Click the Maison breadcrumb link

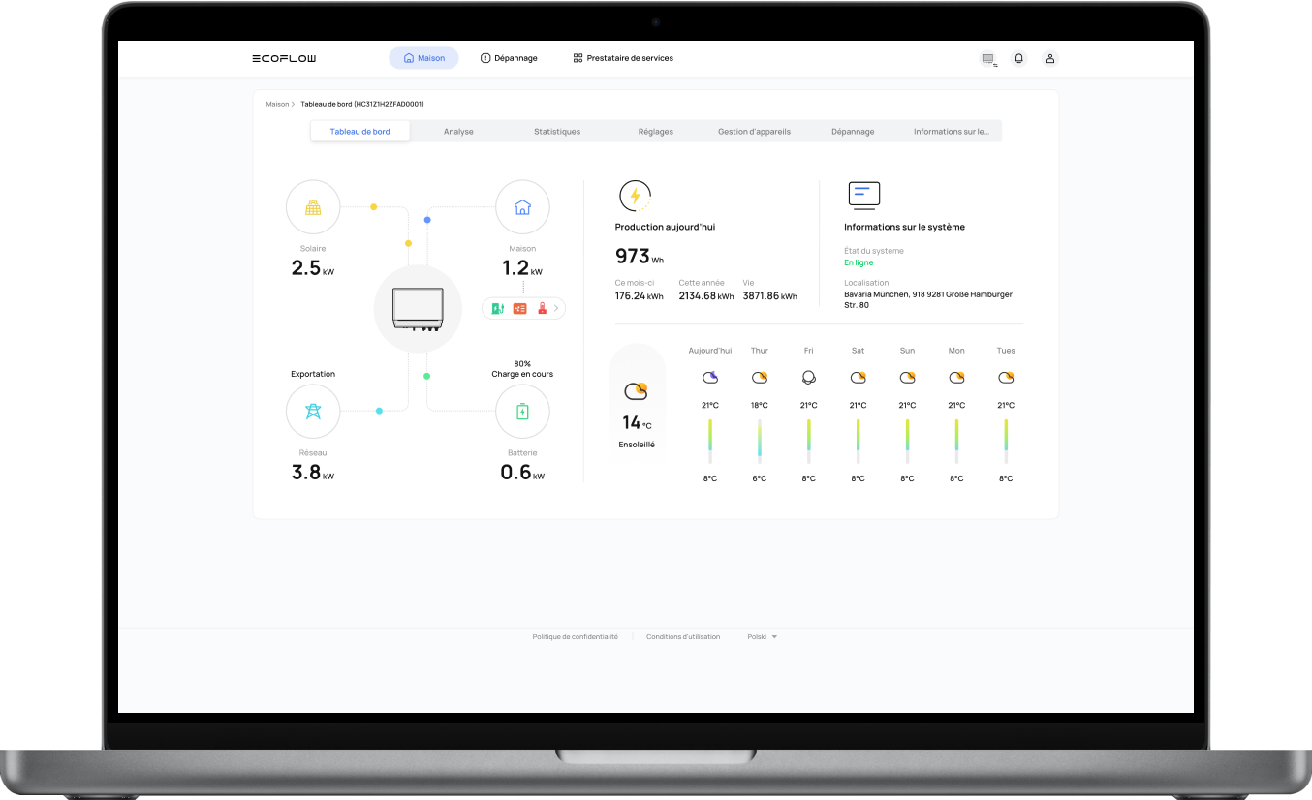pos(277,104)
